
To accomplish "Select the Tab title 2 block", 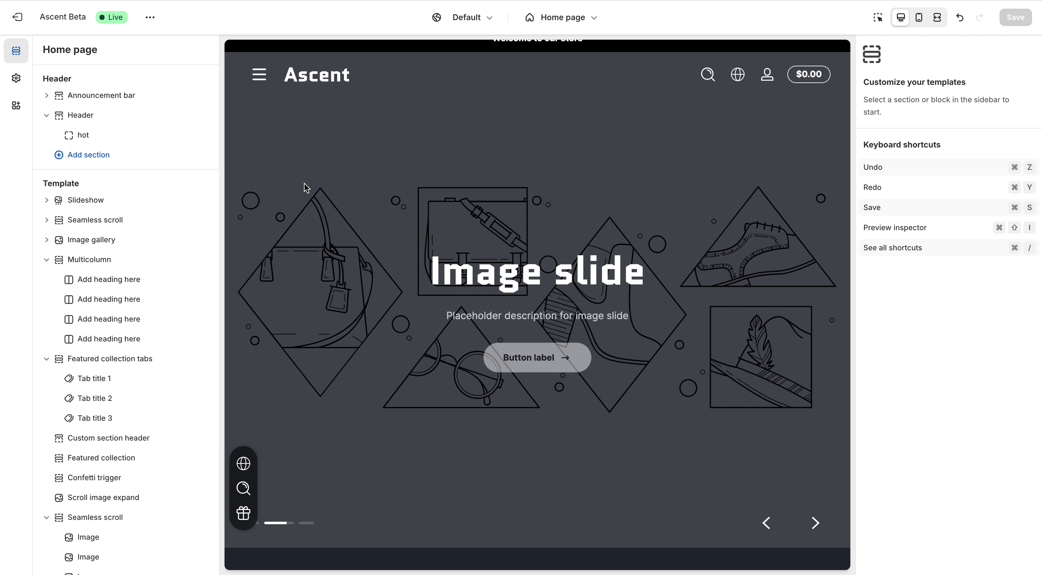I will pos(95,398).
